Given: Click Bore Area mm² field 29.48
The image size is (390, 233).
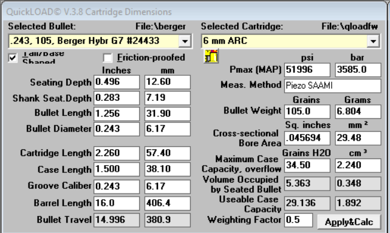Looking at the screenshot, I should pyautogui.click(x=358, y=138).
